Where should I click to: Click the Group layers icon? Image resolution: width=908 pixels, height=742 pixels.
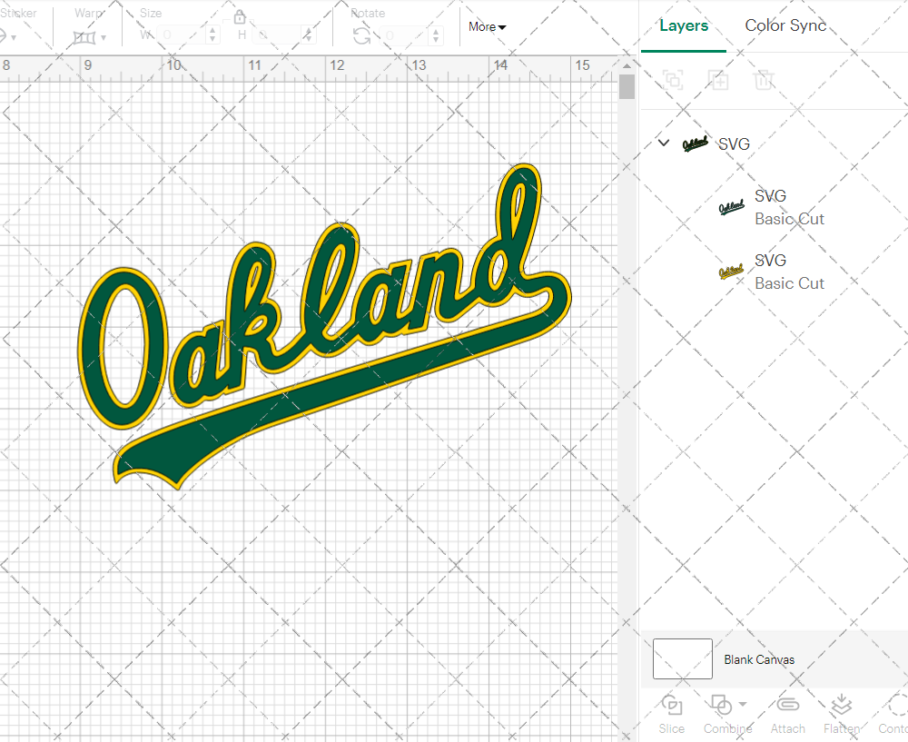click(673, 80)
